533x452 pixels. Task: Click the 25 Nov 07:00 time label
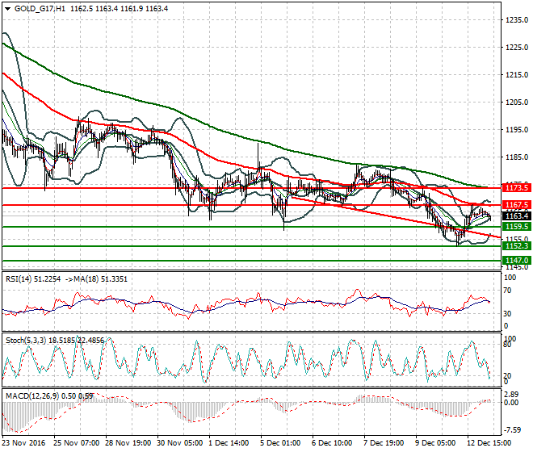(x=76, y=443)
